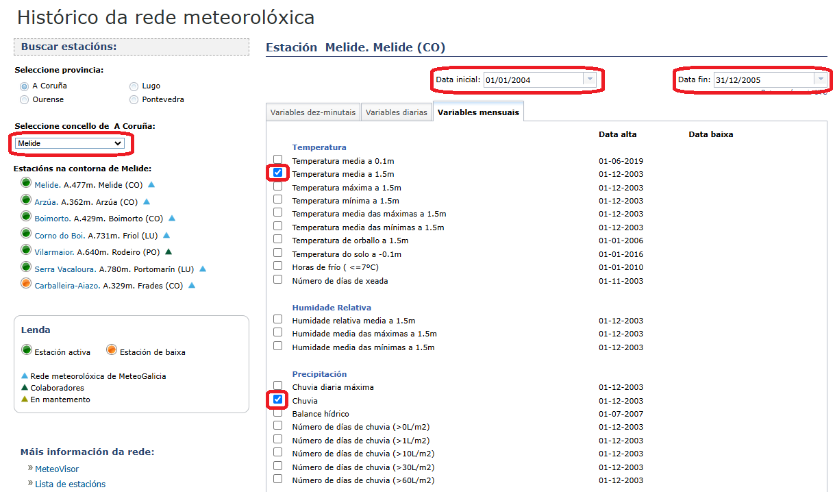The height and width of the screenshot is (492, 835).
Task: Click the green status icon beside Melide station
Action: (26, 183)
